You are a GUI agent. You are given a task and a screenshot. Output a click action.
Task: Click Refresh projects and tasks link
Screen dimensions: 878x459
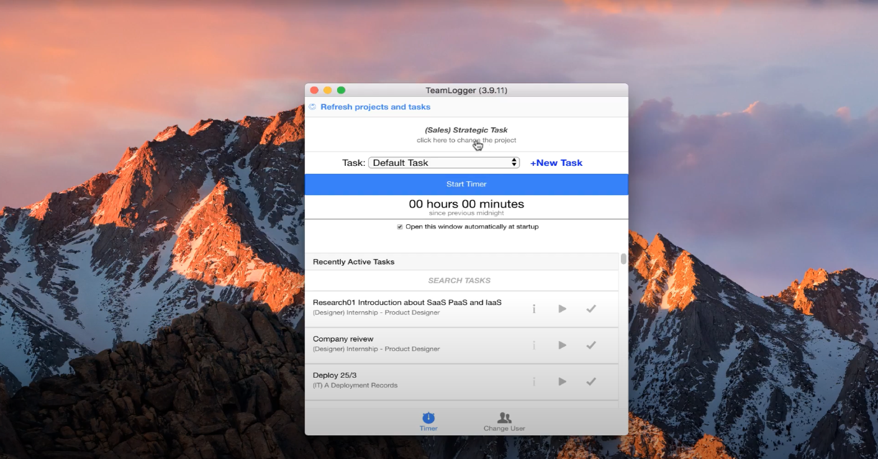[375, 107]
